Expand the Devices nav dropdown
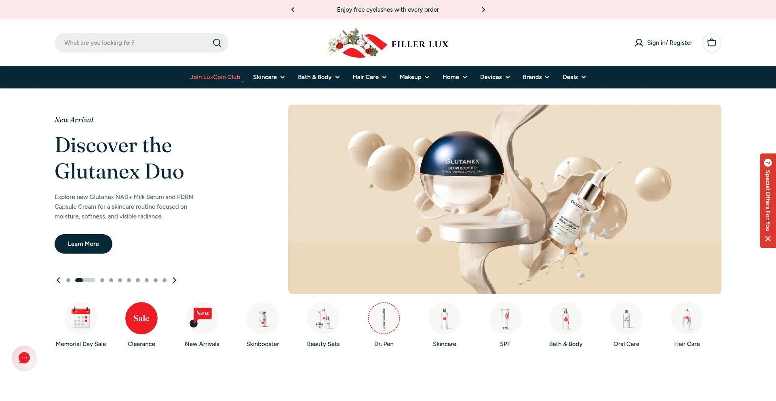 click(x=495, y=77)
